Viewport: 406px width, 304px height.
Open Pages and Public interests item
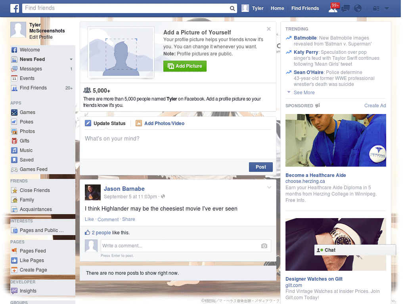tap(41, 230)
